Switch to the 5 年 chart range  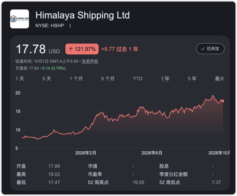[x=192, y=78]
